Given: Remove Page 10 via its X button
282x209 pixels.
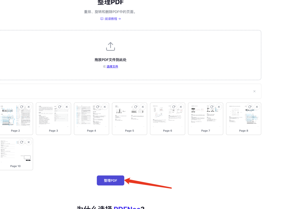Looking at the screenshot, I should [29, 142].
